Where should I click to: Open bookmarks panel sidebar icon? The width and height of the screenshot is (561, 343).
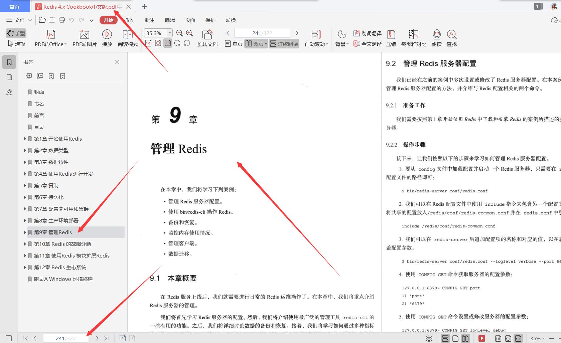pyautogui.click(x=9, y=62)
